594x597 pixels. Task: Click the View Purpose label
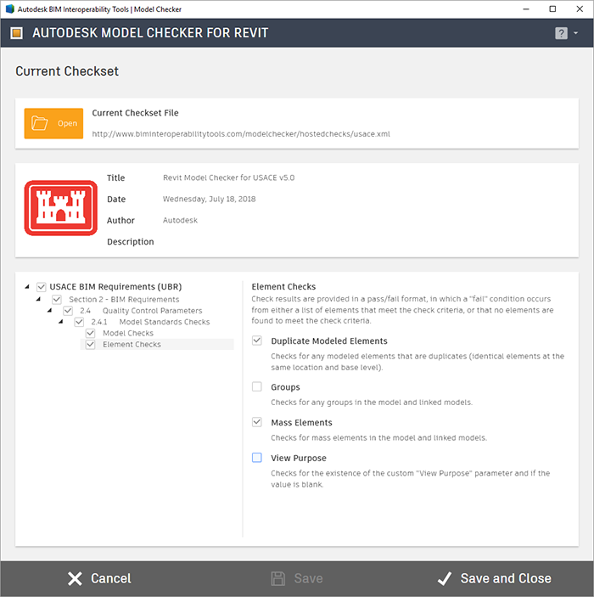pyautogui.click(x=299, y=458)
